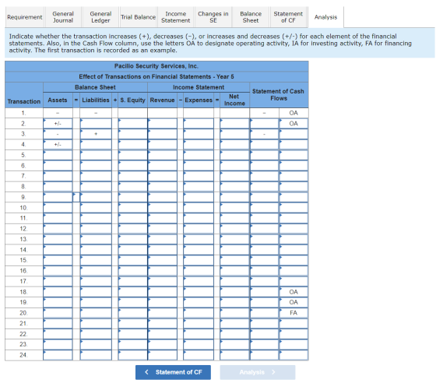Select the Assets cell for transaction 24
Screen dimensions: 436x383
58,355
